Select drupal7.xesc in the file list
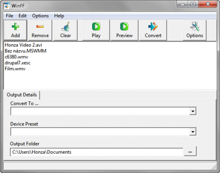Viewport: 220px width, 173px height. [x=17, y=63]
